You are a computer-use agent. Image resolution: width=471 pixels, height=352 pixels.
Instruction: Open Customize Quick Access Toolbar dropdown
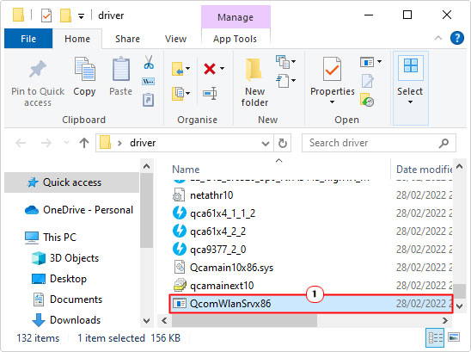81,16
